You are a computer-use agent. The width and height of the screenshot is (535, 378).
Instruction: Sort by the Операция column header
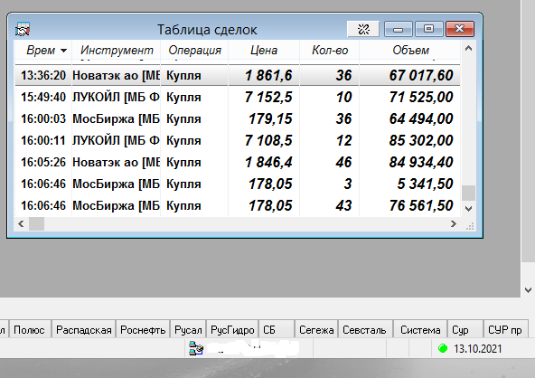(195, 51)
